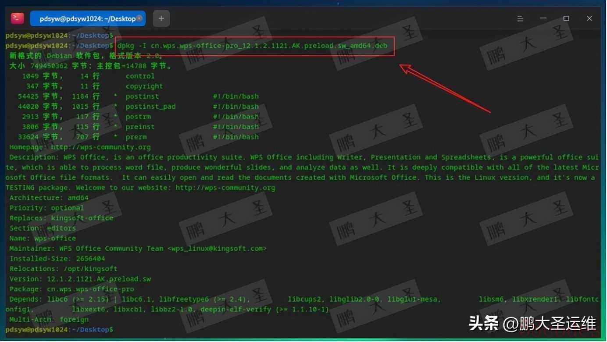Close the pdsyw@pdsyw1024 ~/Desktop tab

pyautogui.click(x=139, y=18)
